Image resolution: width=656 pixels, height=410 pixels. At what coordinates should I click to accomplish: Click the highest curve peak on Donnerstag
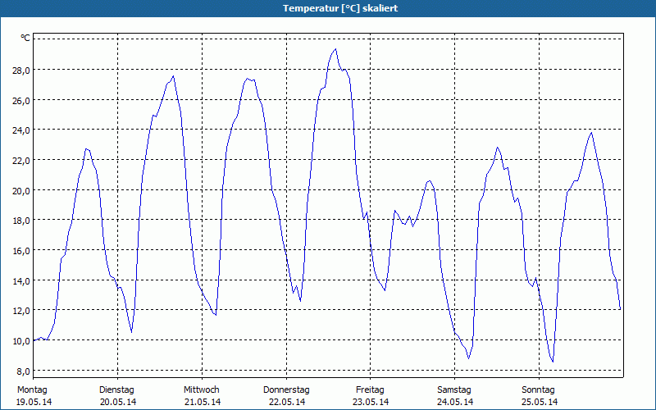click(x=335, y=49)
